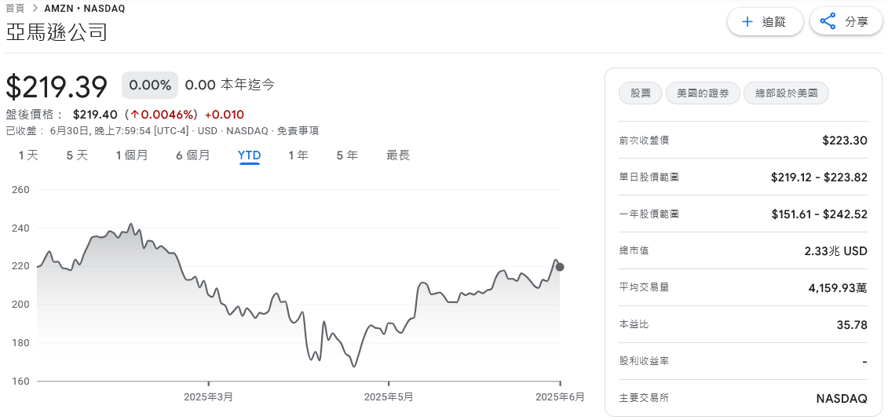Click the breadcrumb chevron after 首頁
This screenshot has height=420, width=888.
click(35, 9)
